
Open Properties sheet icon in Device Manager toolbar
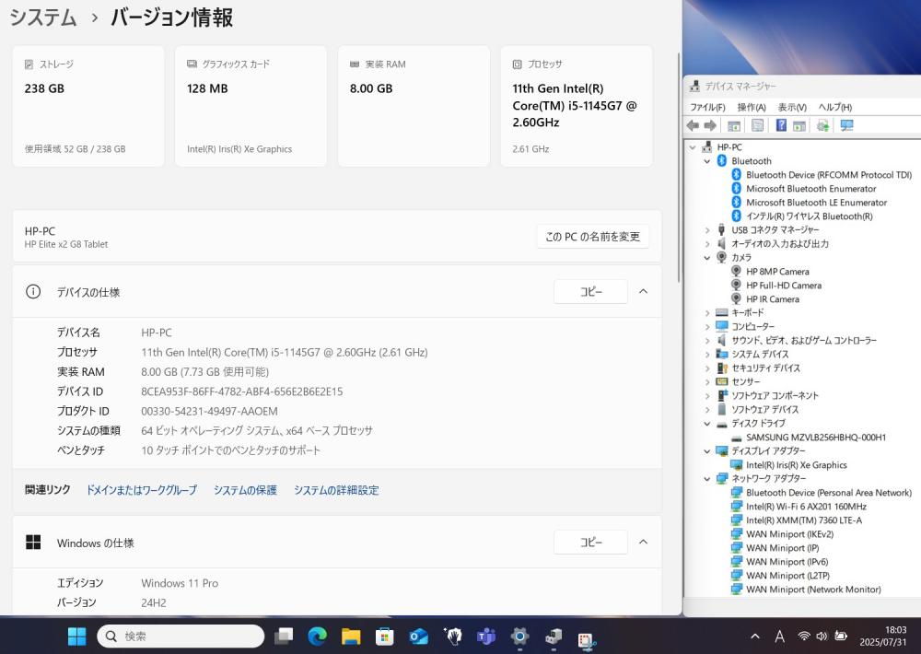point(758,125)
